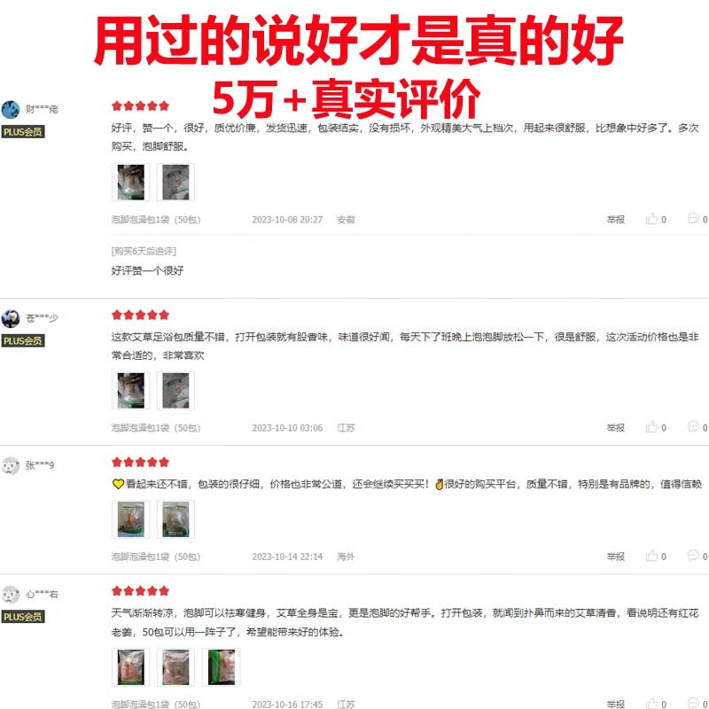The image size is (709, 709).
Task: Report the review from 海外
Action: (x=615, y=557)
